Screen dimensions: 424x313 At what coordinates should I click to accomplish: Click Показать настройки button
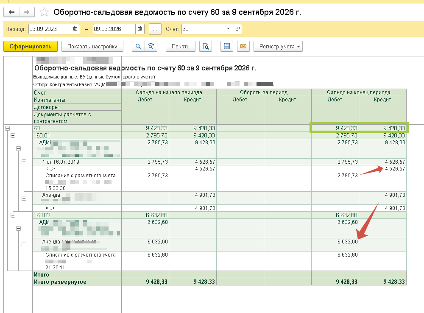point(92,47)
